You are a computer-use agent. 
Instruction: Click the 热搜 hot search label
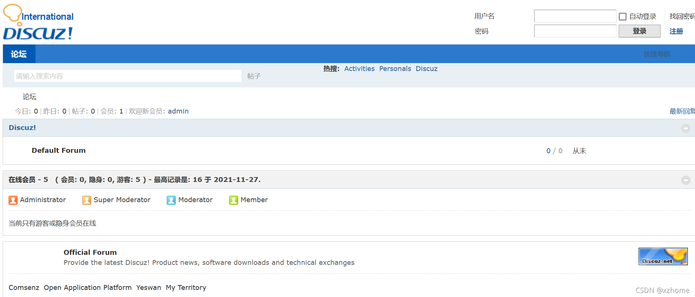[331, 69]
